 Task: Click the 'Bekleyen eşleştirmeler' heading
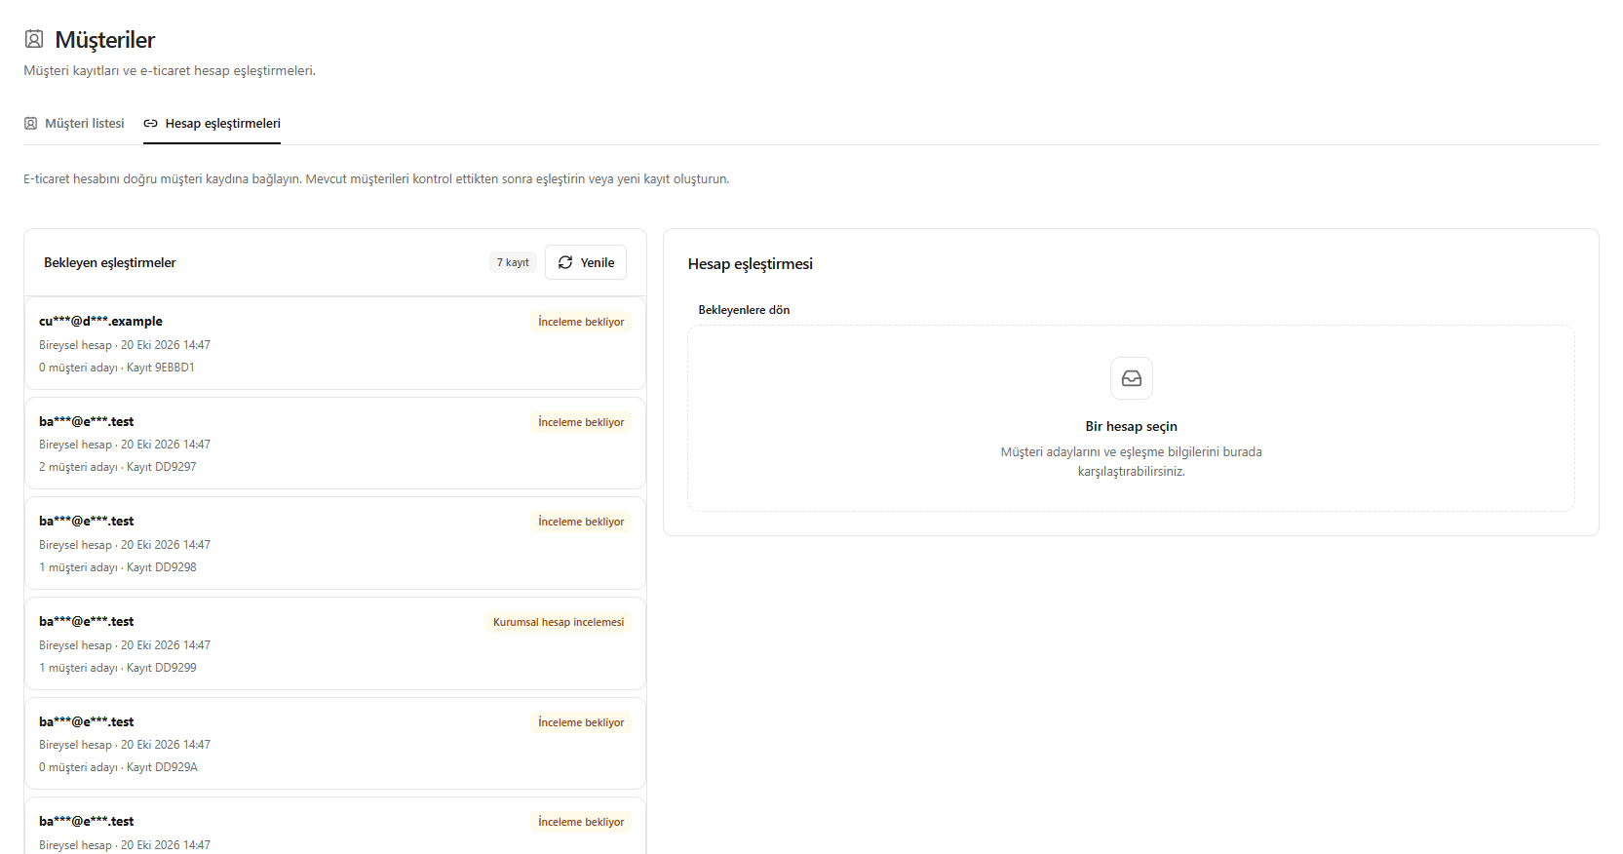[110, 263]
